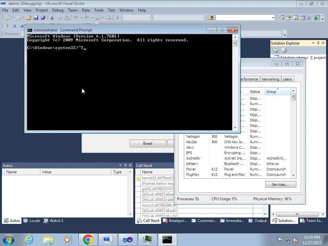Click the Save All icon
This screenshot has width=328, height=246.
[43, 18]
